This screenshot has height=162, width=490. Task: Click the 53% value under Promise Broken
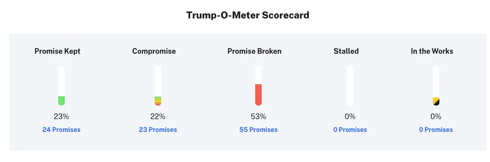[x=258, y=117]
